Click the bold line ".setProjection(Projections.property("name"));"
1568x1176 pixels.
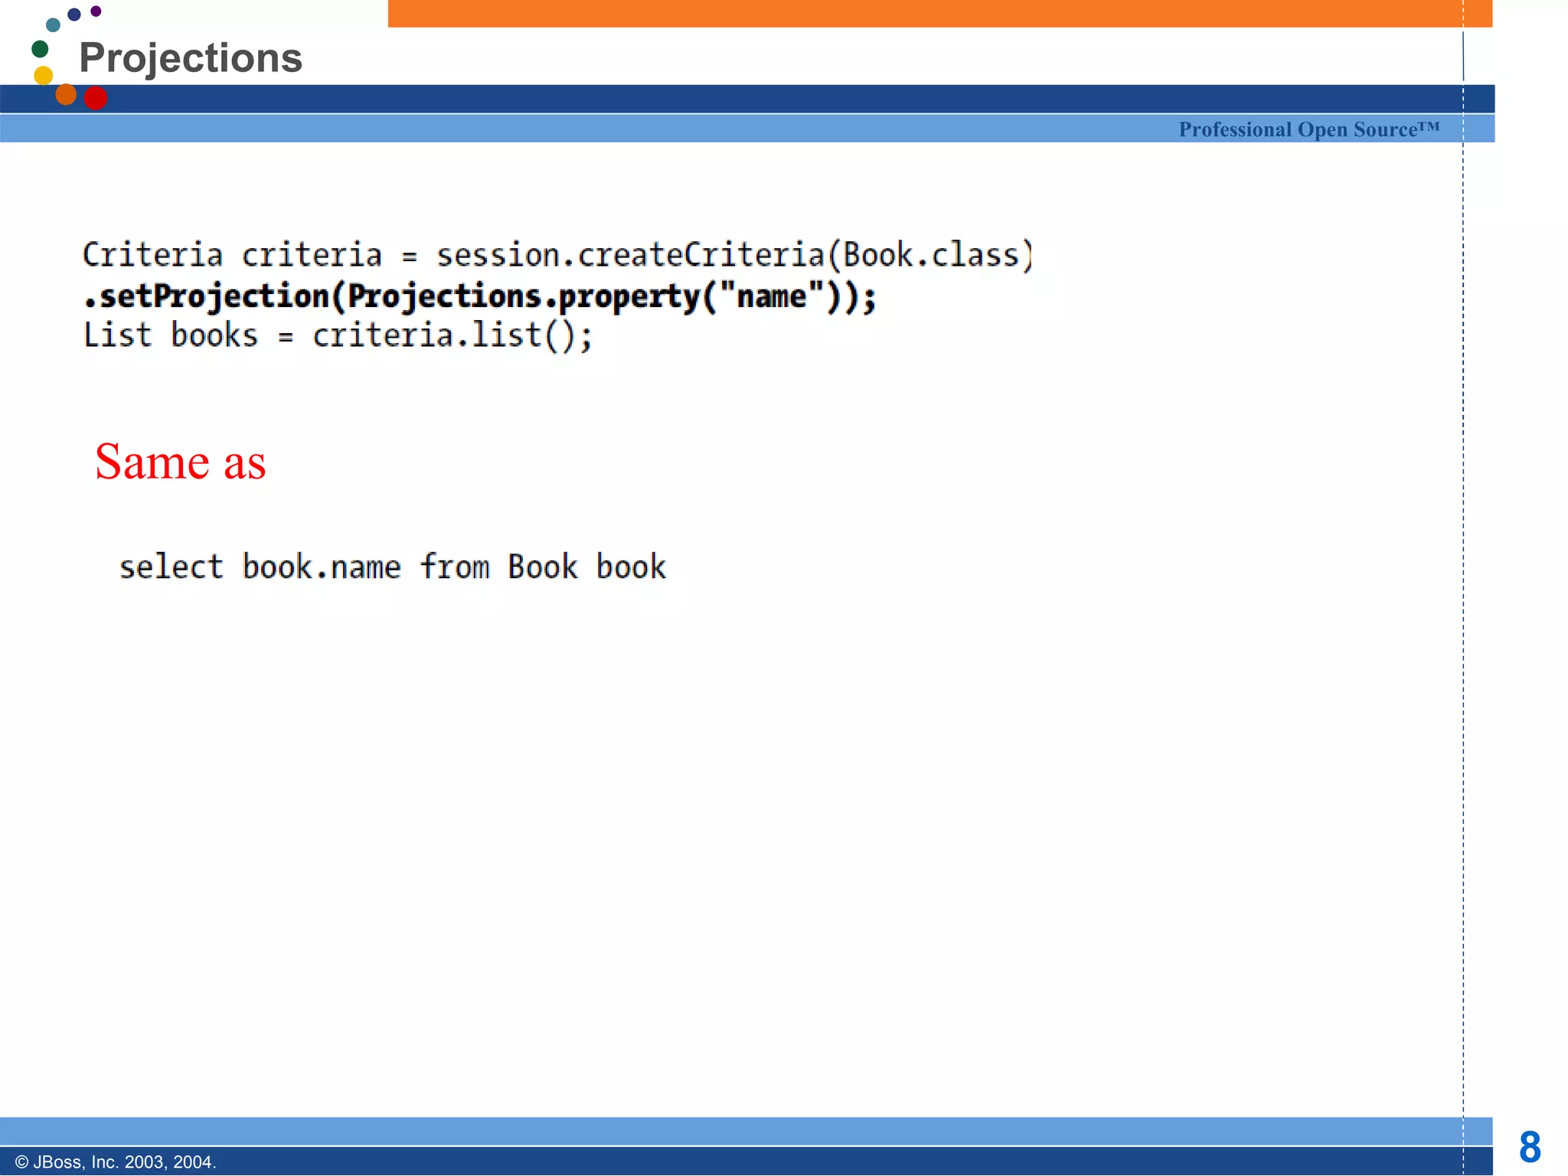479,297
